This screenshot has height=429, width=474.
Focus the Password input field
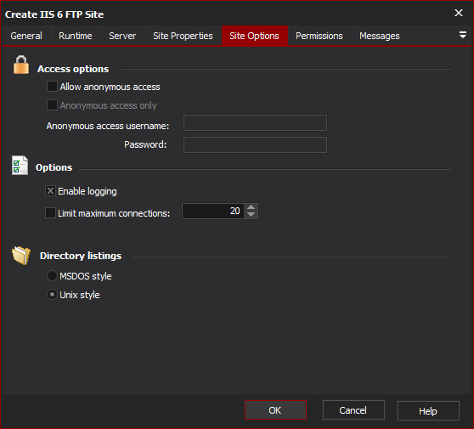(x=255, y=144)
